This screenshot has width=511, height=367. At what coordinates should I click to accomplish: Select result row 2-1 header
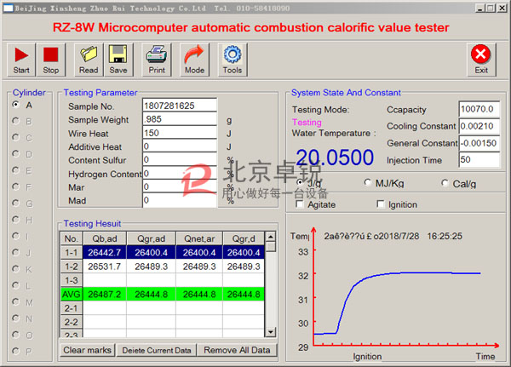click(x=72, y=308)
